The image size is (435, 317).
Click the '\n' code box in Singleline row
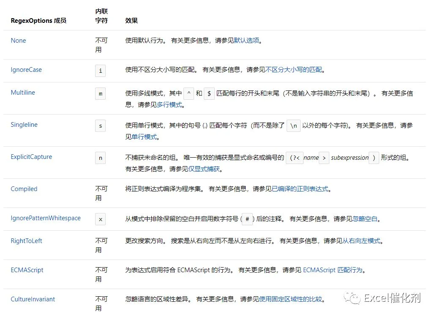[293, 126]
